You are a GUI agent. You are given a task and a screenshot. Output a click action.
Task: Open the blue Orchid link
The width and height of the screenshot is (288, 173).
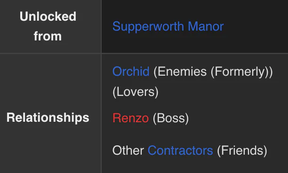pos(131,71)
